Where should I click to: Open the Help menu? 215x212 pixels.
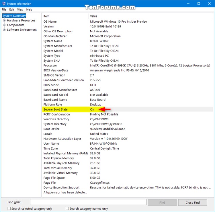tap(29, 9)
